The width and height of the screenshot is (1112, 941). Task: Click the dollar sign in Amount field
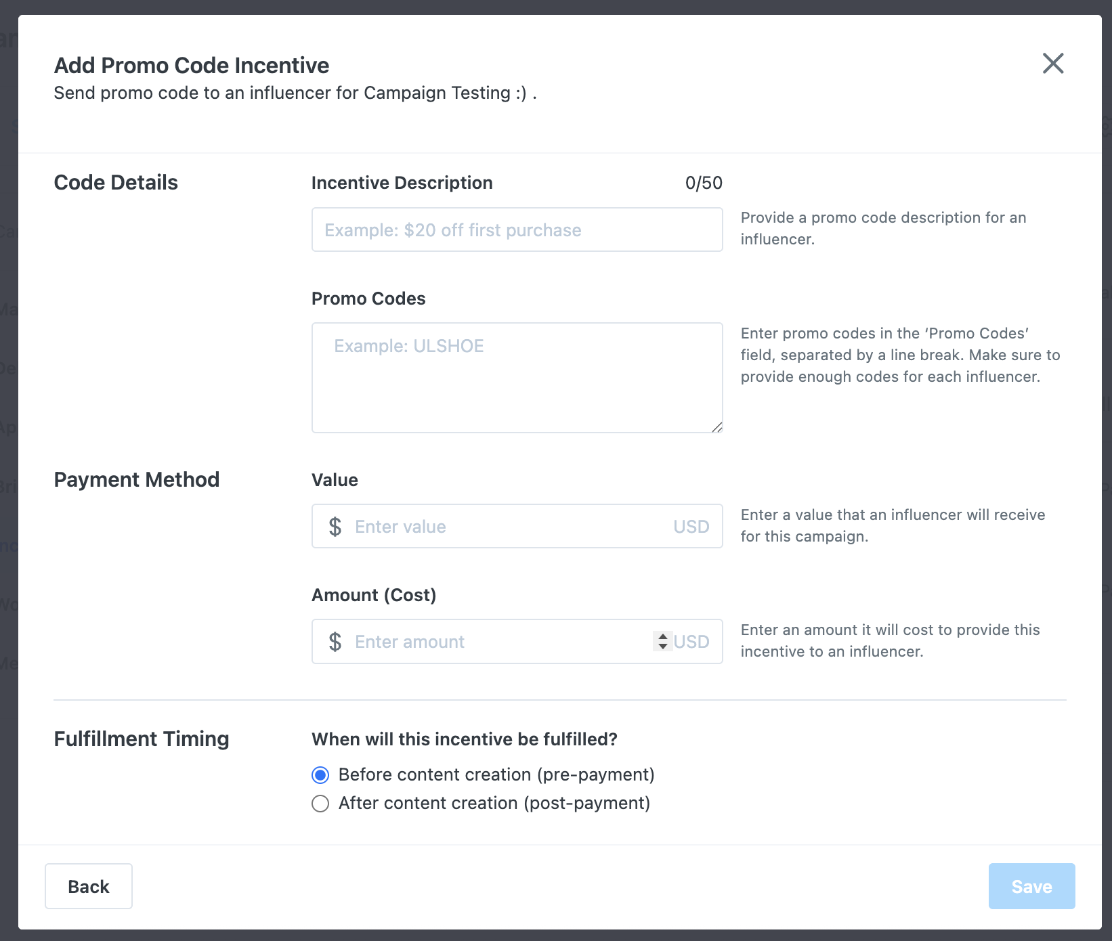click(x=335, y=642)
